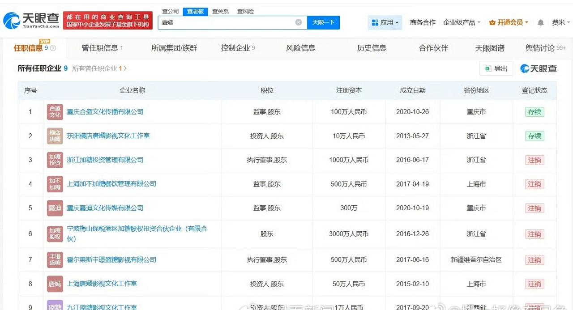
Task: Click the 成立日期 column header
Action: click(x=412, y=90)
